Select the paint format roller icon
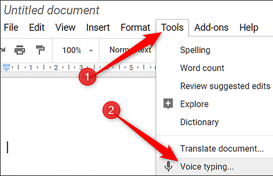 click(40, 50)
